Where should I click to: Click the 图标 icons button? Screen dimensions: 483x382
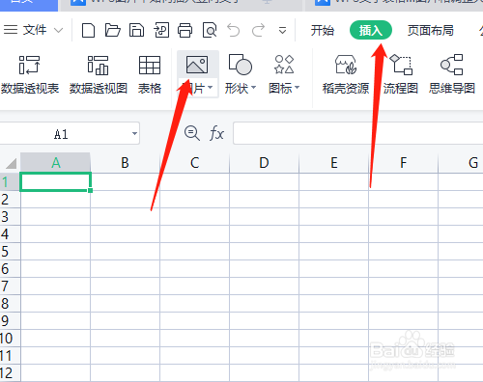(x=284, y=65)
